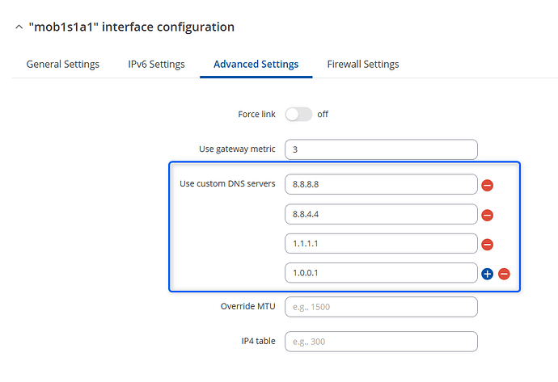Click the "Use gateway metric" label
Image resolution: width=558 pixels, height=382 pixels.
point(237,149)
